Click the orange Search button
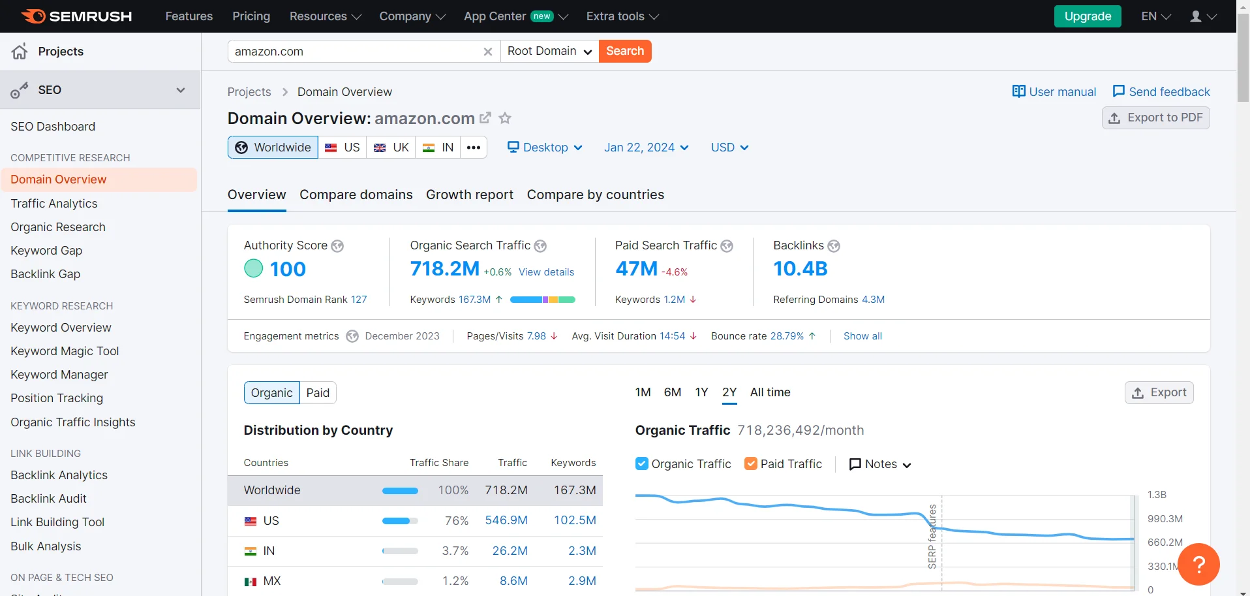 click(625, 52)
